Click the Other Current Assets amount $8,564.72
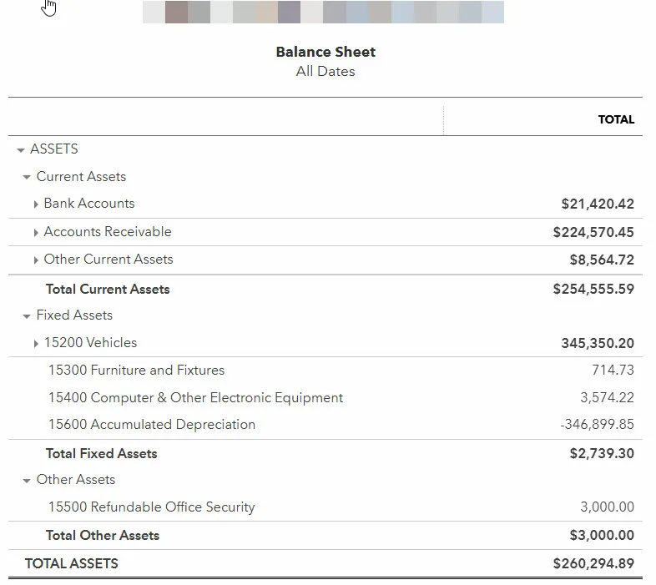The width and height of the screenshot is (656, 585). [601, 260]
